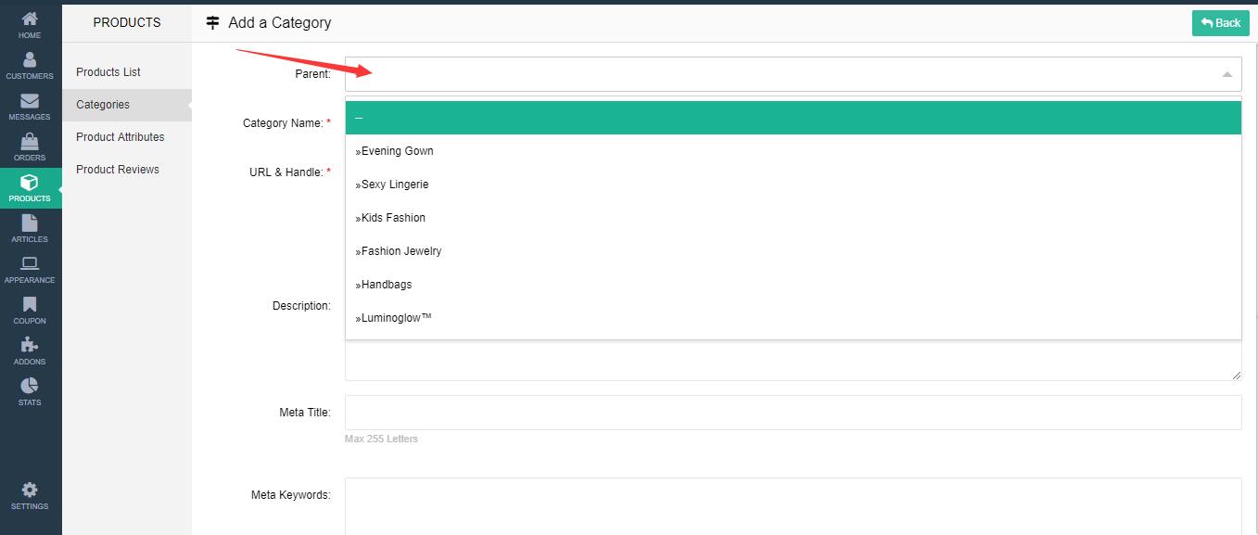The height and width of the screenshot is (535, 1258).
Task: Open Stats pie chart icon
Action: pyautogui.click(x=30, y=387)
